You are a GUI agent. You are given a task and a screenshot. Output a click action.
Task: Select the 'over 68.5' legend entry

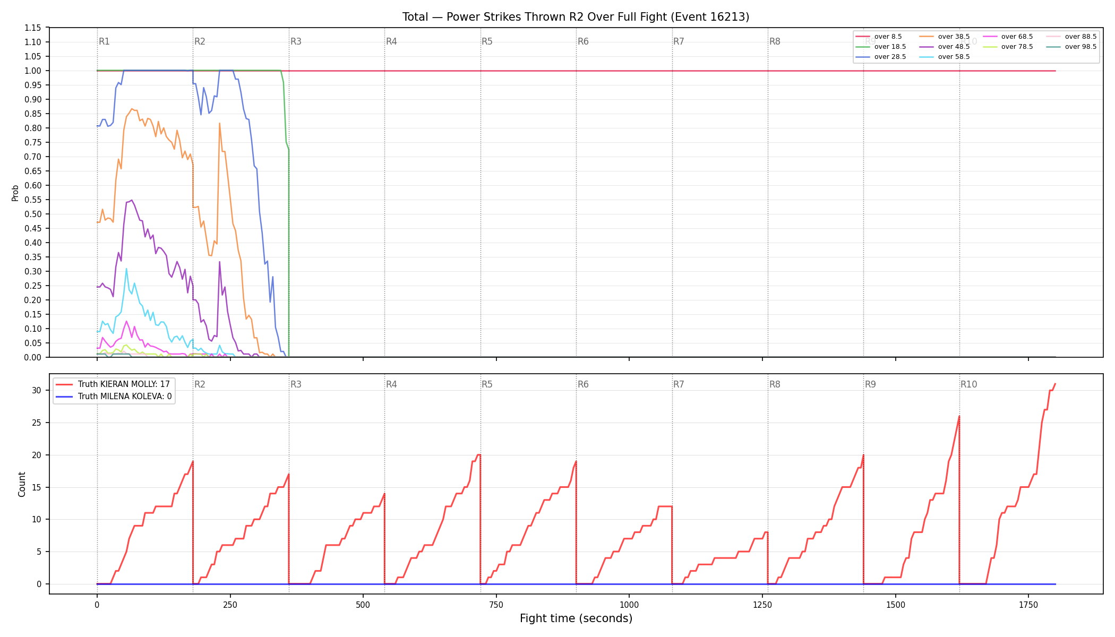coord(1008,37)
